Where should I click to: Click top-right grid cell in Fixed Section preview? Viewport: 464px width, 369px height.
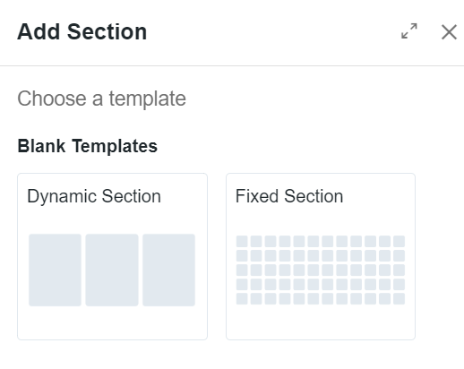pyautogui.click(x=400, y=241)
